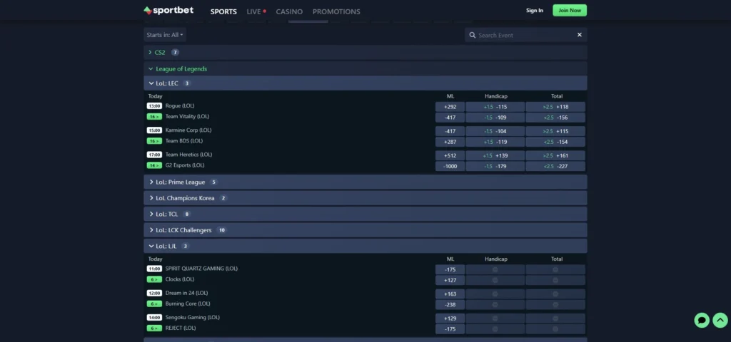
Task: Clear search with the X icon
Action: 580,35
